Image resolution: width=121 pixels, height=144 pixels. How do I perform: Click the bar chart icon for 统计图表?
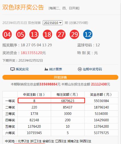(x=46, y=69)
